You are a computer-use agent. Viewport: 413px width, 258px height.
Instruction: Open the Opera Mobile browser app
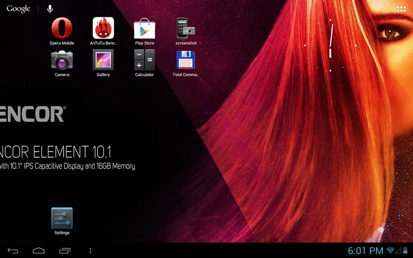coord(62,28)
